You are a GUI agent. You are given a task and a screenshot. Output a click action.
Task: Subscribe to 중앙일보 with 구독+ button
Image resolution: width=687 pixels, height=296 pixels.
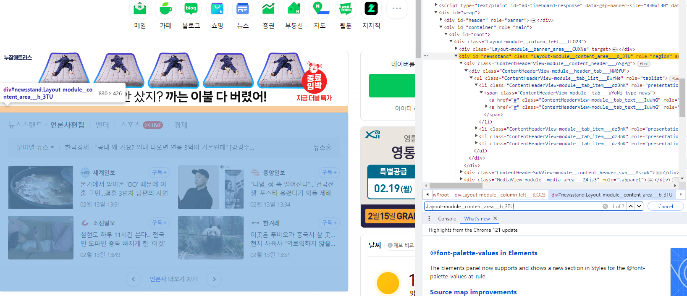click(329, 173)
